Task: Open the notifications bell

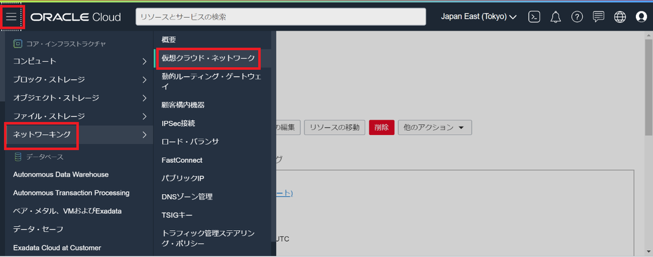Action: tap(555, 17)
